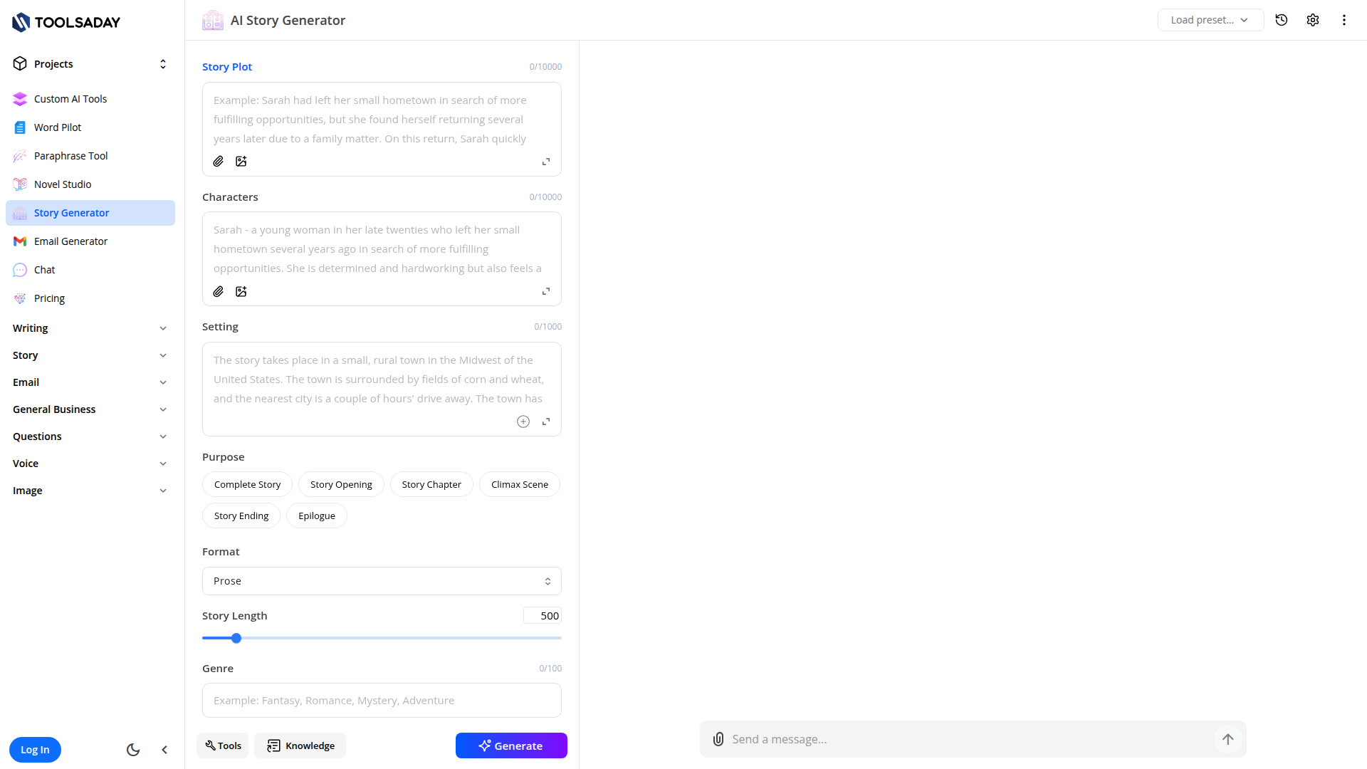Open Novel Studio from sidebar

(x=63, y=184)
